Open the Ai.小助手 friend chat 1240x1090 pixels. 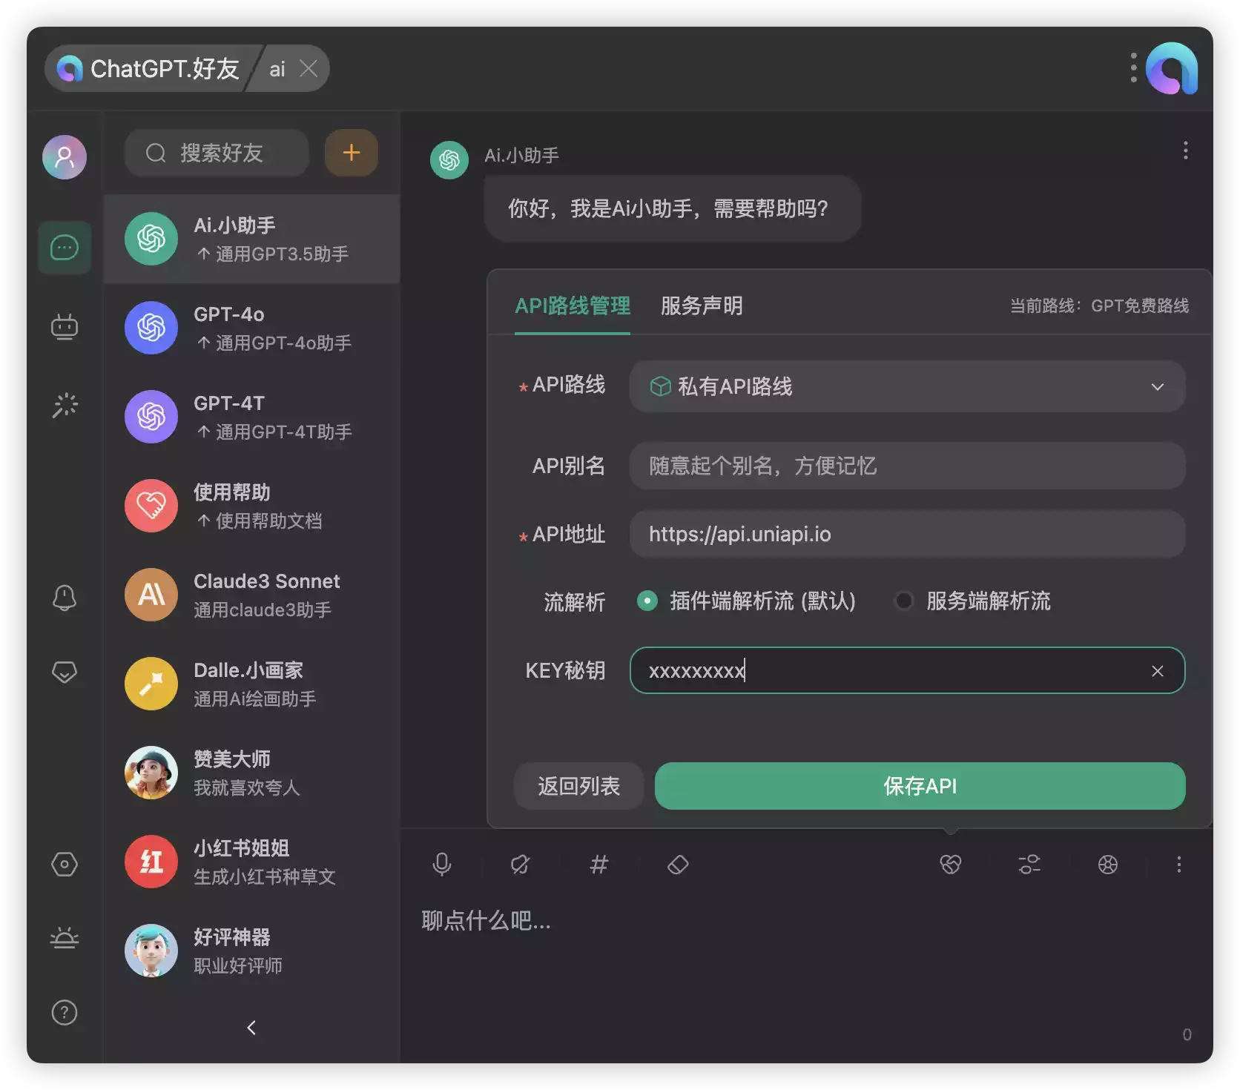[252, 239]
